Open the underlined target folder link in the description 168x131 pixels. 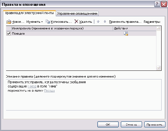click(49, 91)
